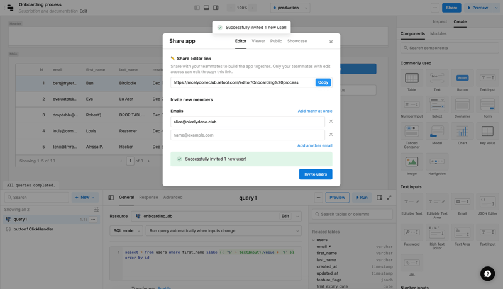Pick the Tabbed Container component icon
Viewport: 503px width, 289px height.
pyautogui.click(x=412, y=131)
